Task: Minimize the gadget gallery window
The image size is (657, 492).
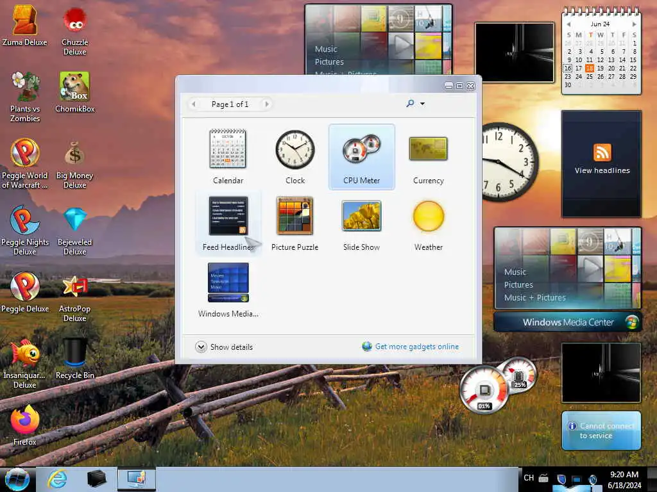Action: click(x=448, y=86)
